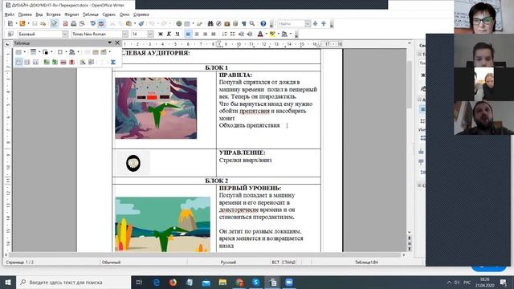Click Sum icon in Table toolbar

click(x=113, y=62)
